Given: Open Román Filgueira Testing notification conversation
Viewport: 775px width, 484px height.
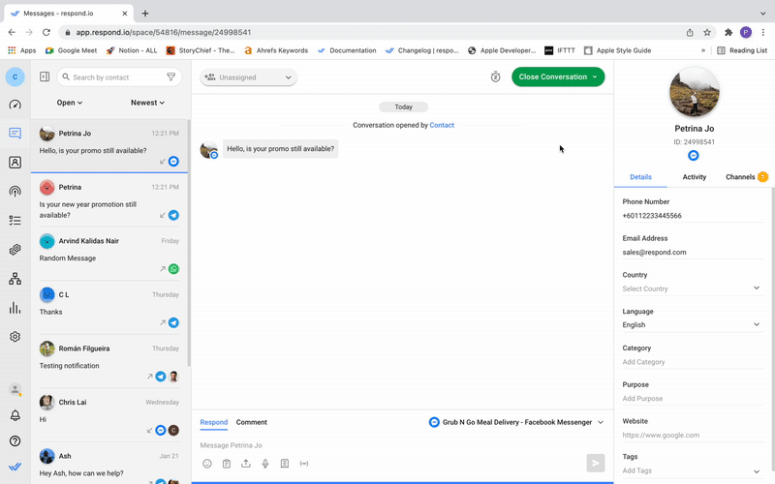Looking at the screenshot, I should (x=109, y=361).
